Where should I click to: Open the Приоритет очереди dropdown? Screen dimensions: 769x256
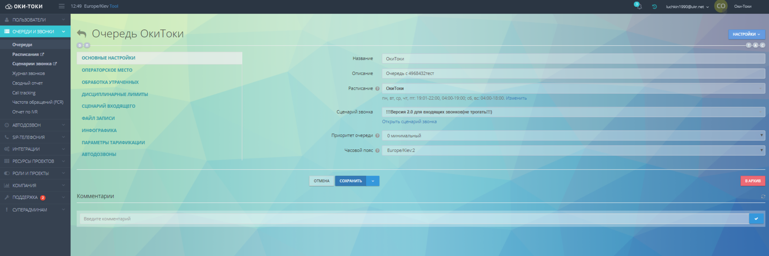[x=574, y=136]
